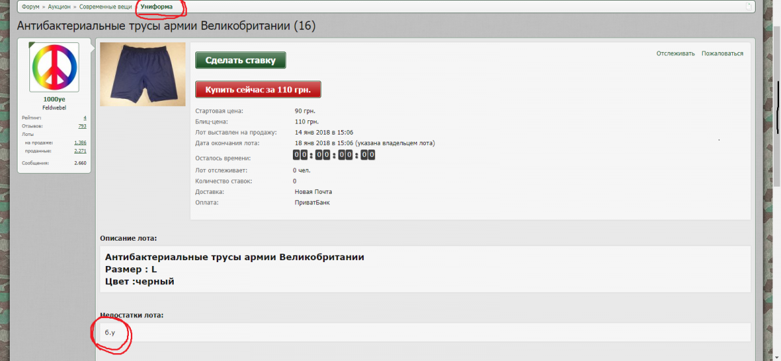Screen dimensions: 781x361
Task: Click the Отслеживать link
Action: 676,53
